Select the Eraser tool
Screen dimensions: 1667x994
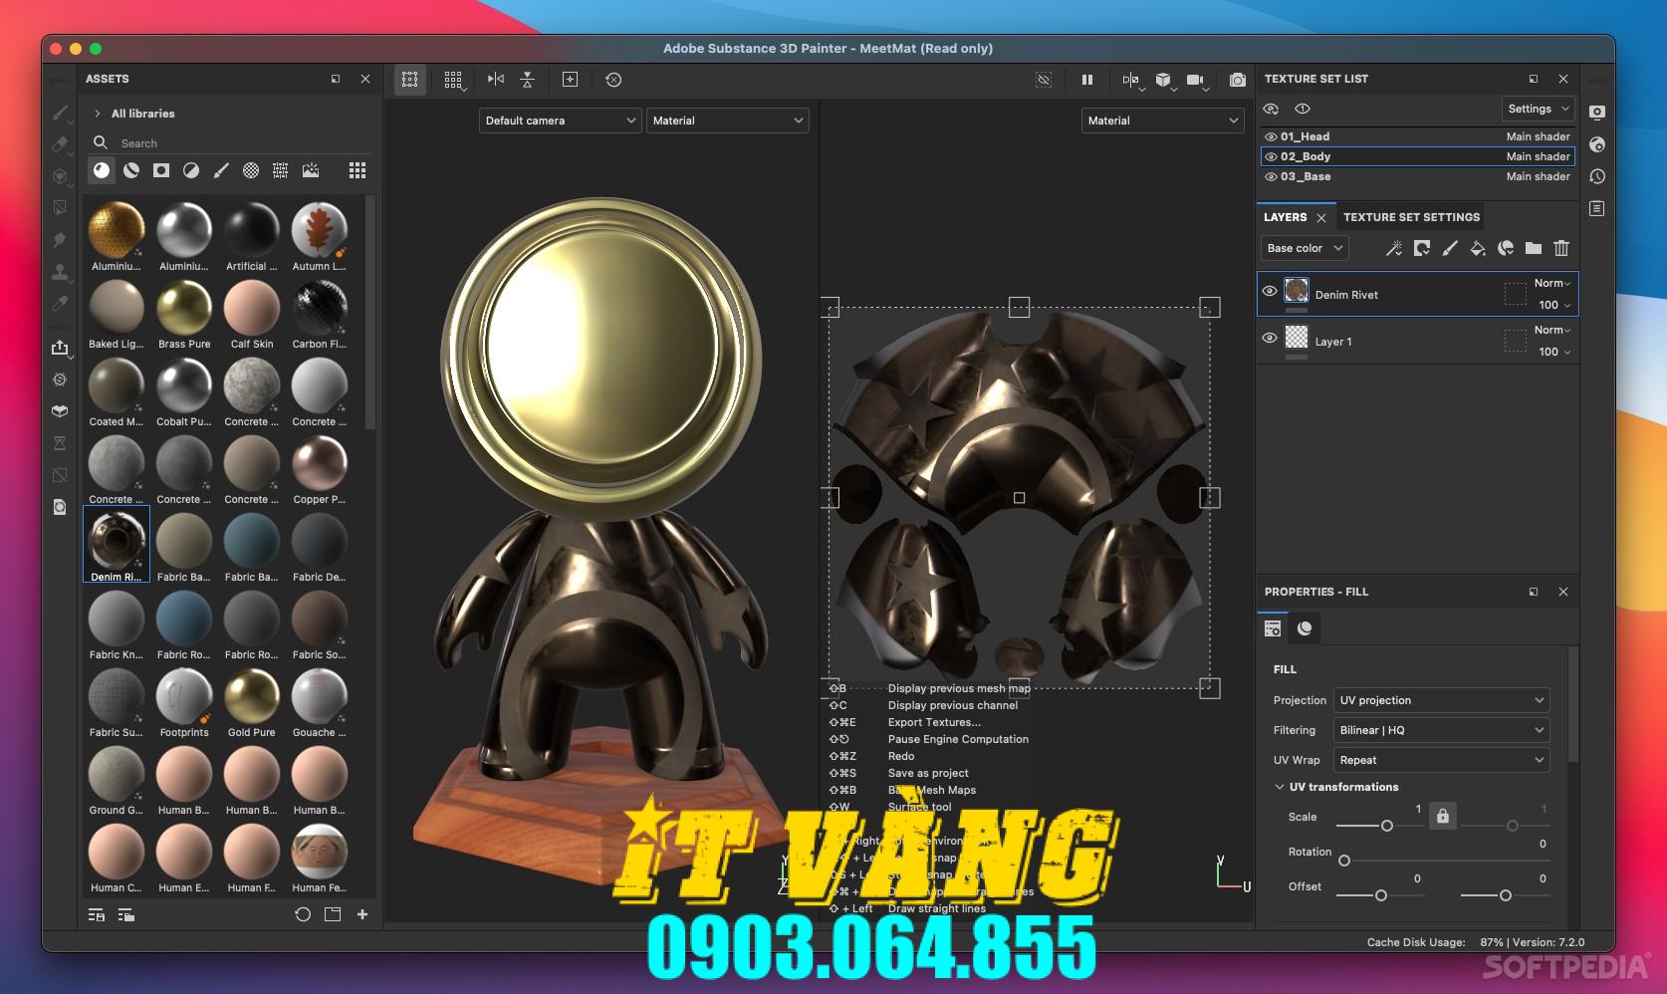click(60, 143)
